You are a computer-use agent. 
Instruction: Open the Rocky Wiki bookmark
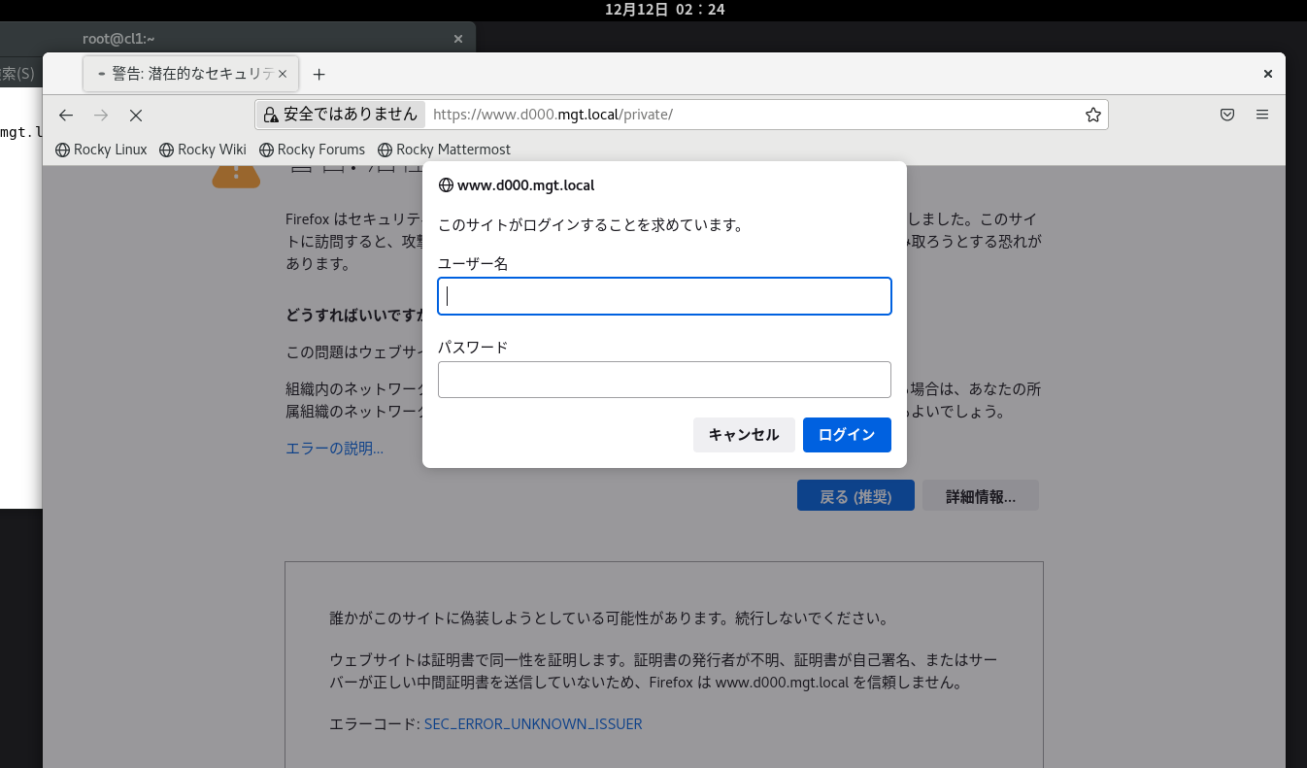tap(202, 149)
